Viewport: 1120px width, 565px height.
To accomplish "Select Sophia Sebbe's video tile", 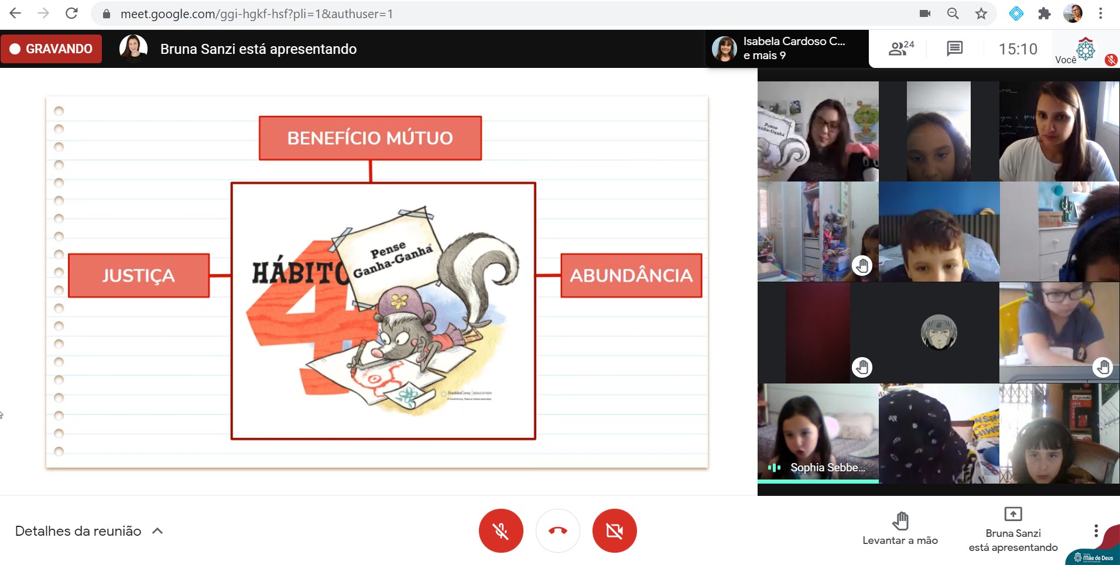I will pos(818,433).
